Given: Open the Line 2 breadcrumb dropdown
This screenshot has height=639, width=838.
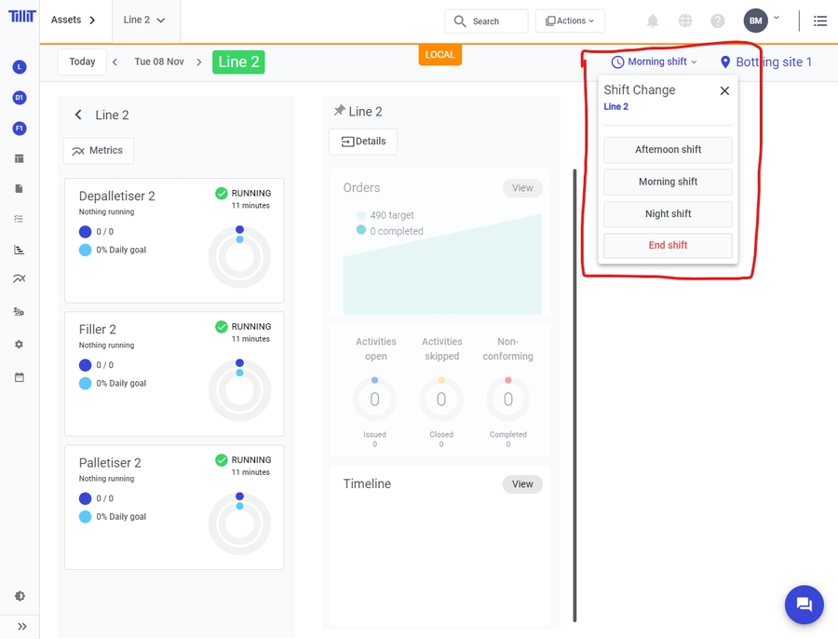Looking at the screenshot, I should click(144, 20).
